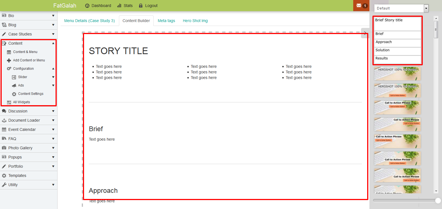Expand the Blog menu arrow
Screen dimensions: 442x209
coord(53,25)
